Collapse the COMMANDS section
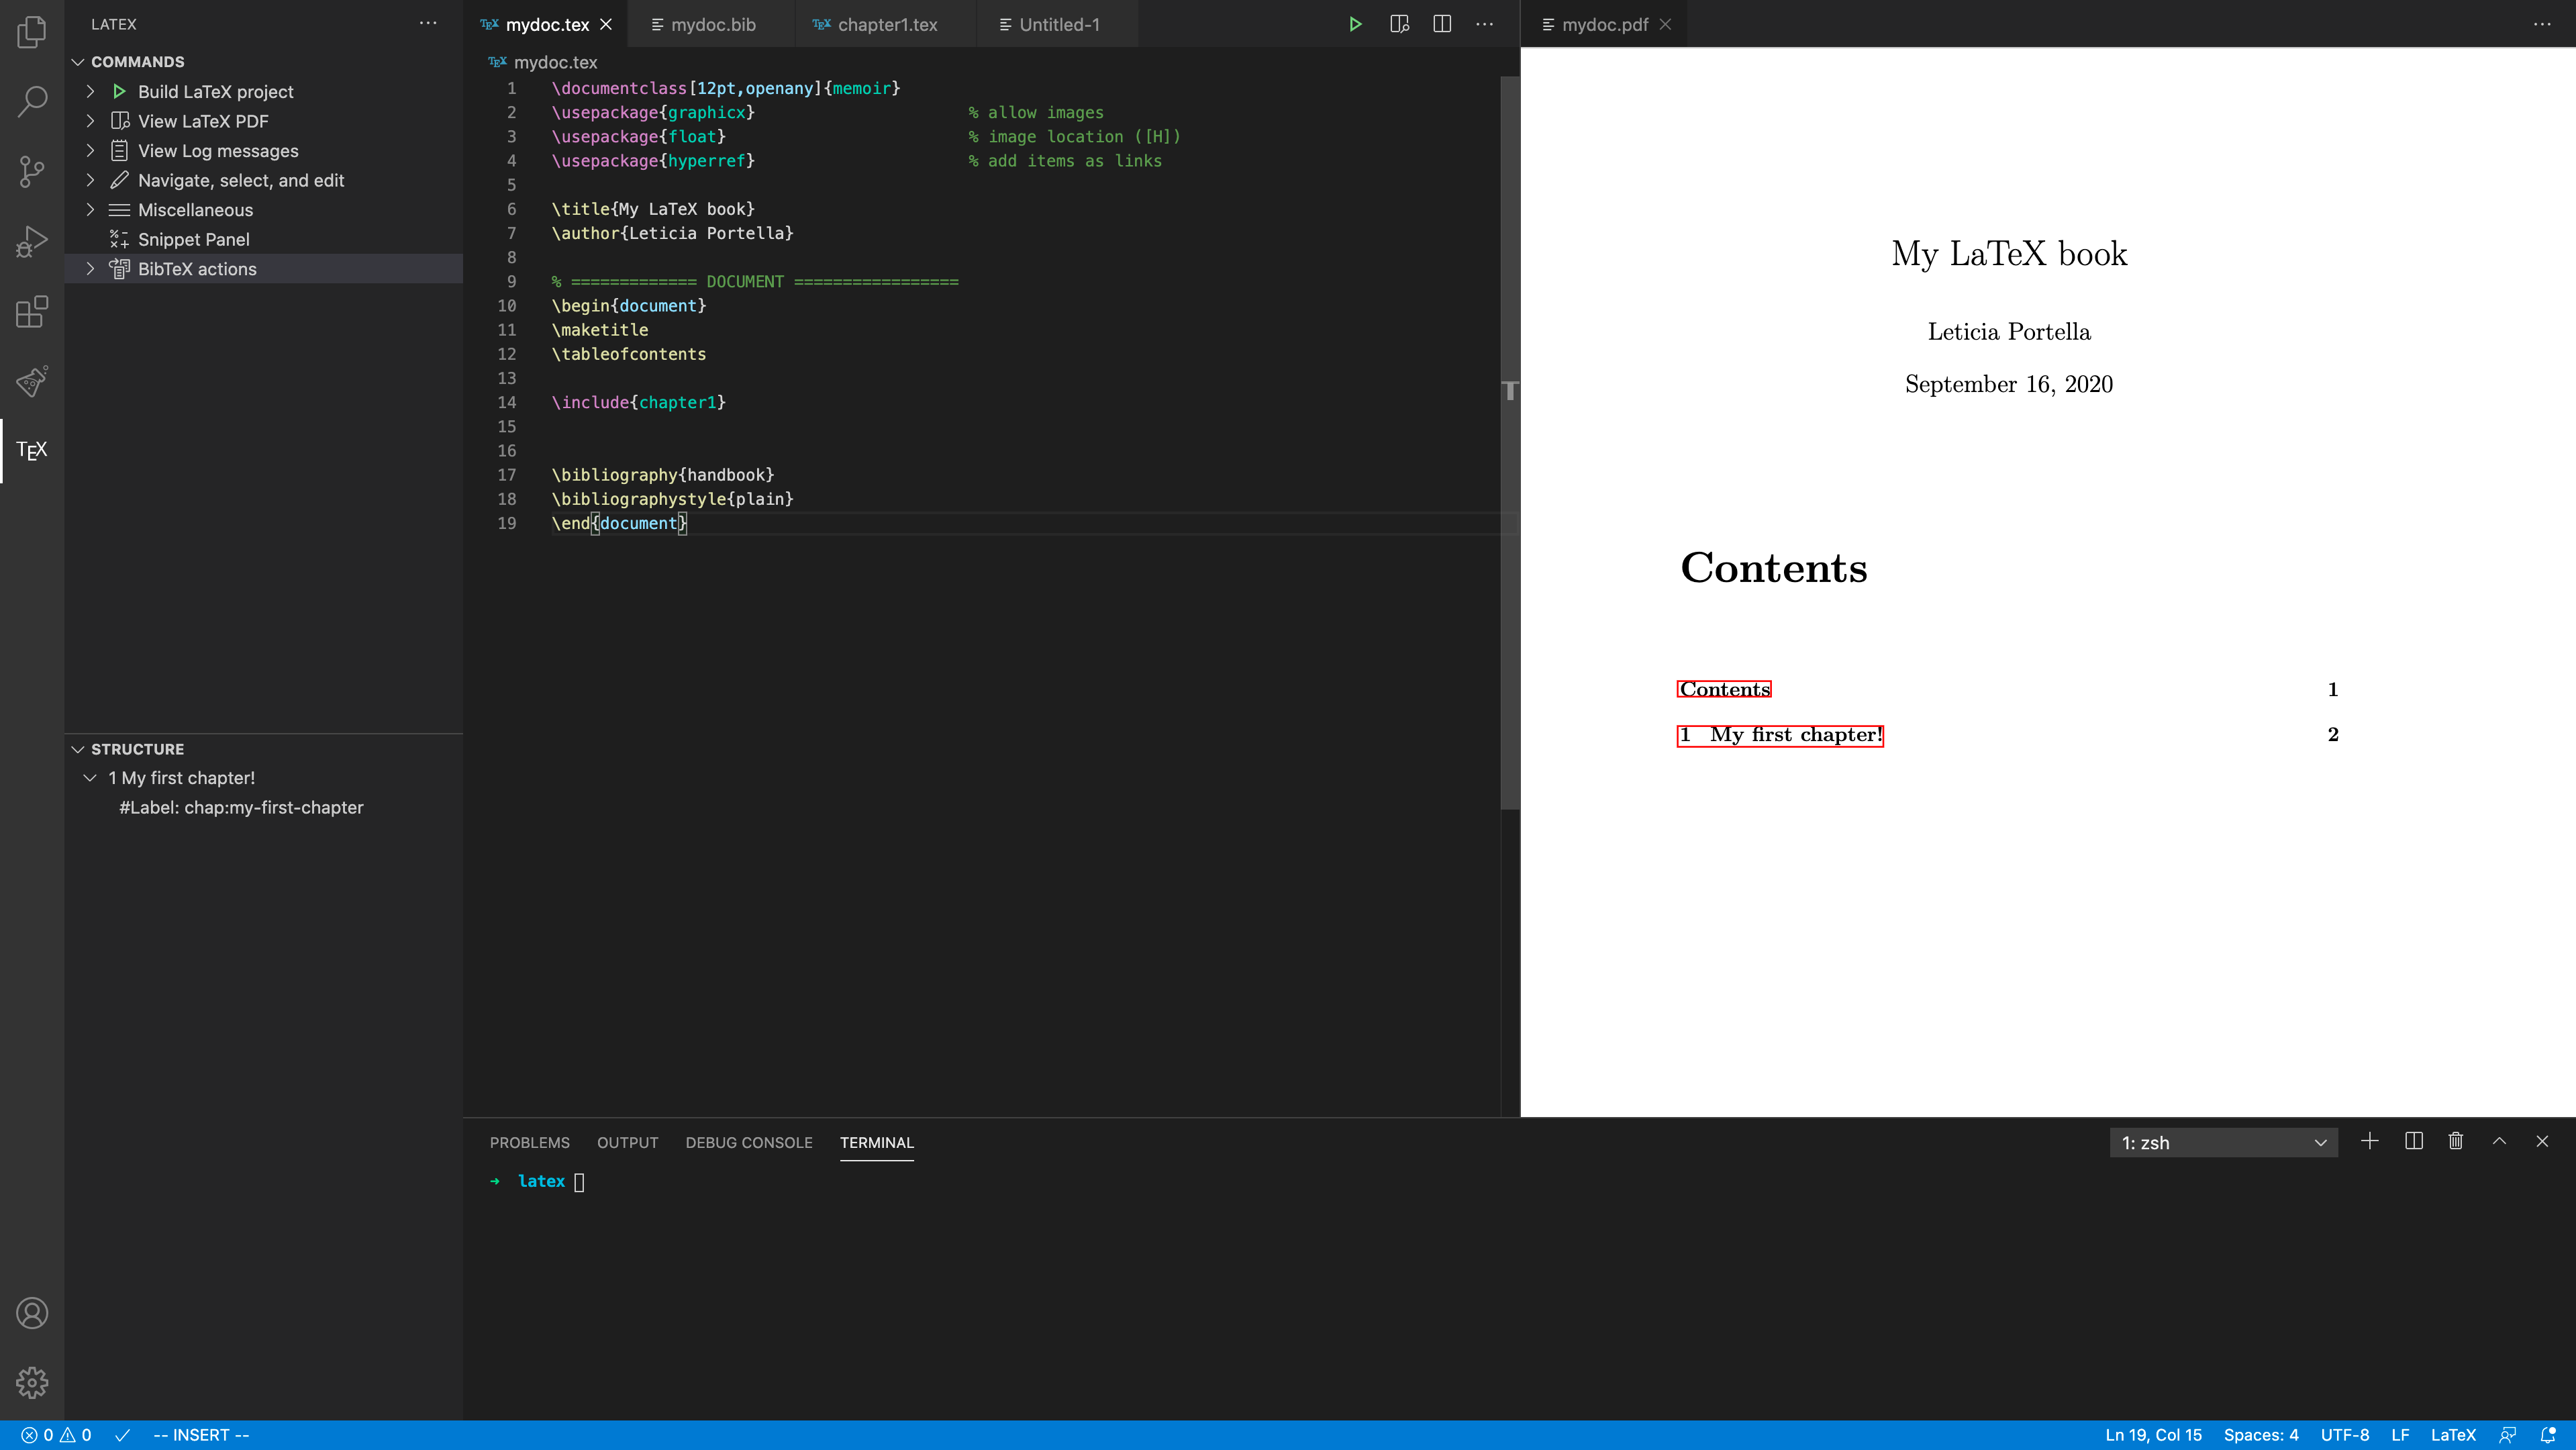 [x=78, y=61]
